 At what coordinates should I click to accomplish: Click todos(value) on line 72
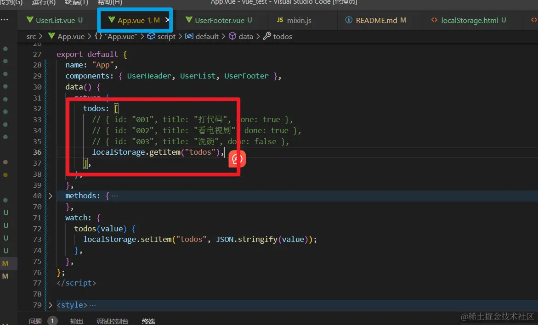(101, 229)
